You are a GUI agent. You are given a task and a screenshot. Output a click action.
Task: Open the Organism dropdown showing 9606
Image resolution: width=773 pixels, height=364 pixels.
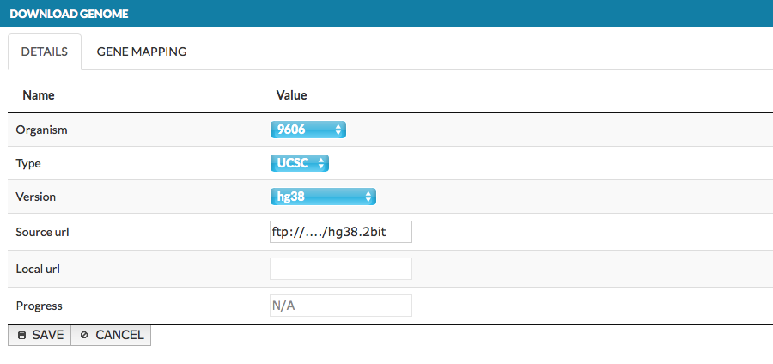coord(307,130)
